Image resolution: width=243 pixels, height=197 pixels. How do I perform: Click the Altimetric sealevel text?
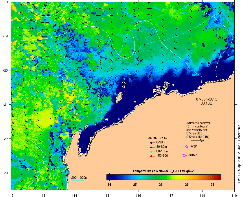tap(198, 123)
